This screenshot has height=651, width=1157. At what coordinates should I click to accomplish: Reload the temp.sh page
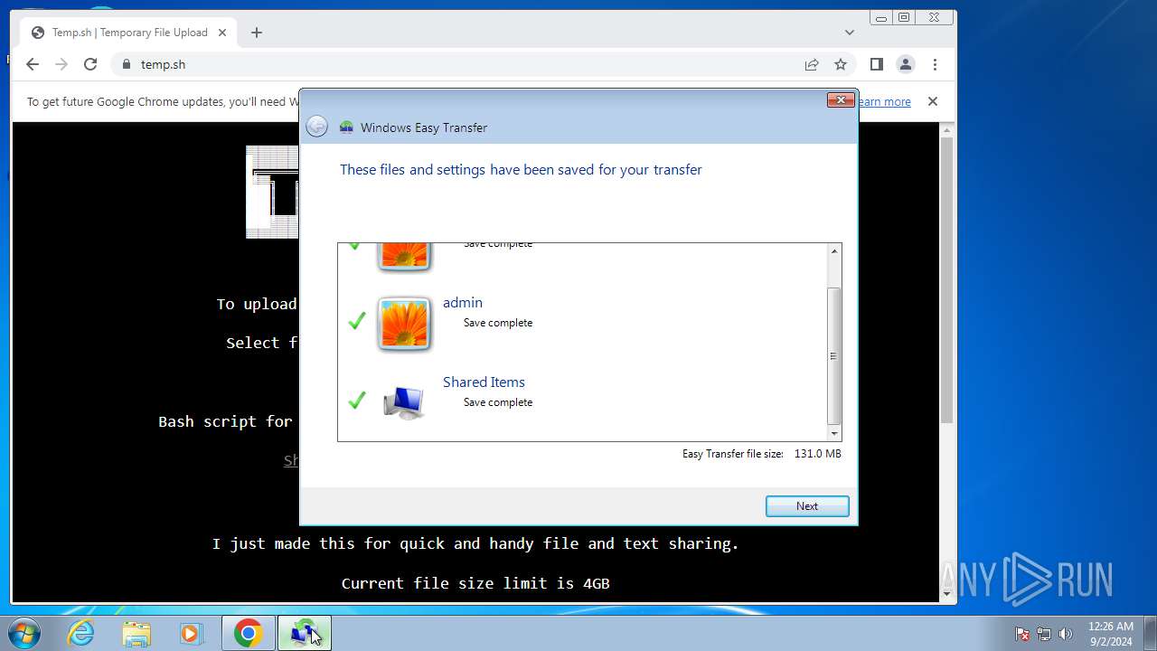tap(90, 64)
